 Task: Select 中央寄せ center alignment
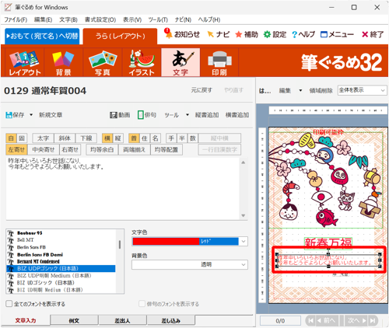(x=44, y=150)
